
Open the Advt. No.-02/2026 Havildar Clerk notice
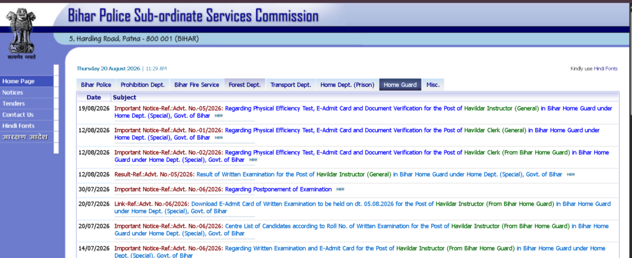[x=362, y=156]
